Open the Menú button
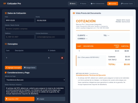 [x=73, y=4]
